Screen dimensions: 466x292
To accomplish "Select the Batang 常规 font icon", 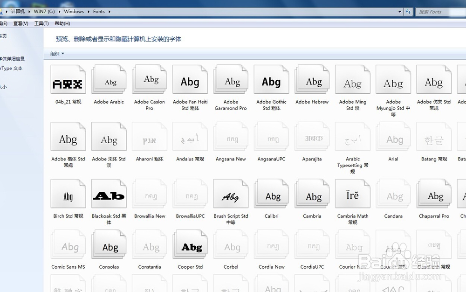I will tap(434, 136).
